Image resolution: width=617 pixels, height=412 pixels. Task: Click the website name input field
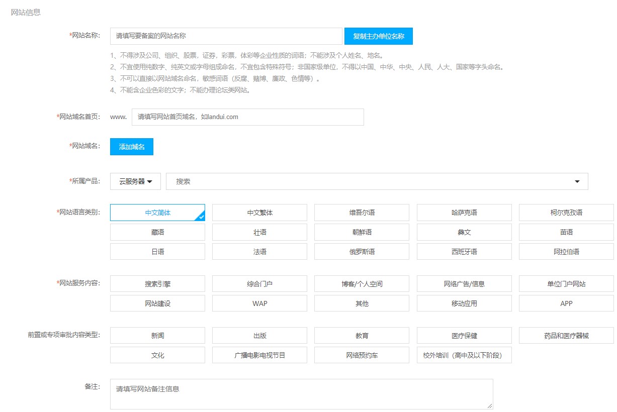(225, 36)
